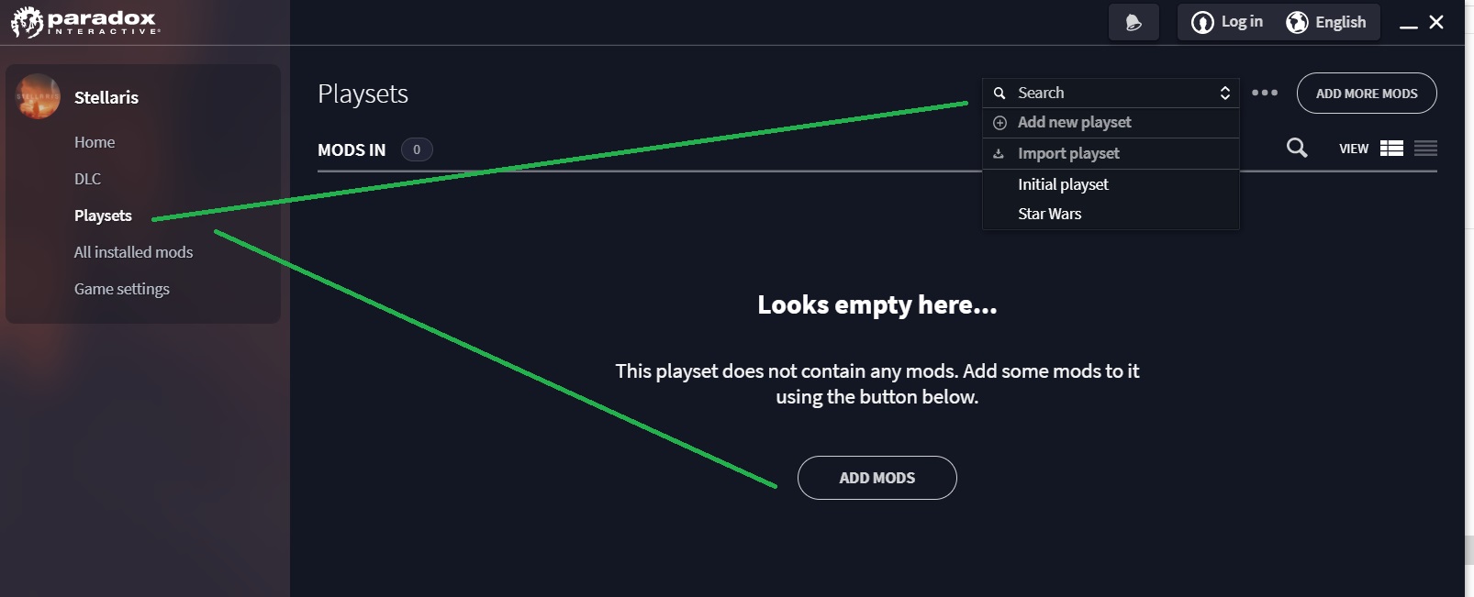Open Game settings in sidebar
This screenshot has height=597, width=1474.
click(x=122, y=289)
